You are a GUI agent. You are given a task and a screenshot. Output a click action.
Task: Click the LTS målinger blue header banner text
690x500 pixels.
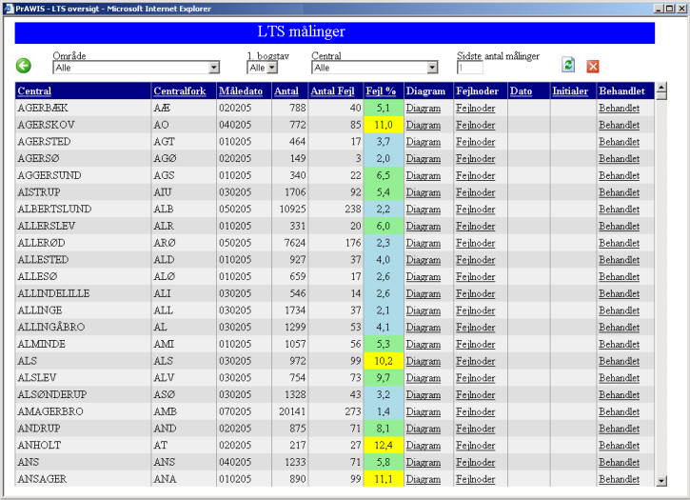tap(302, 31)
